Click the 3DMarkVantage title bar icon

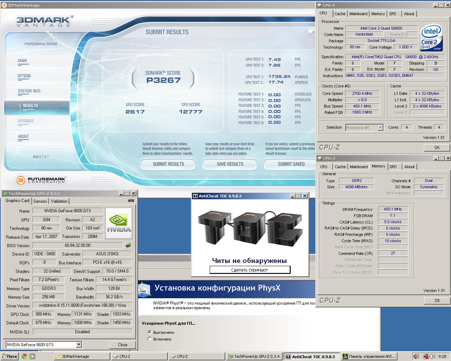point(4,5)
